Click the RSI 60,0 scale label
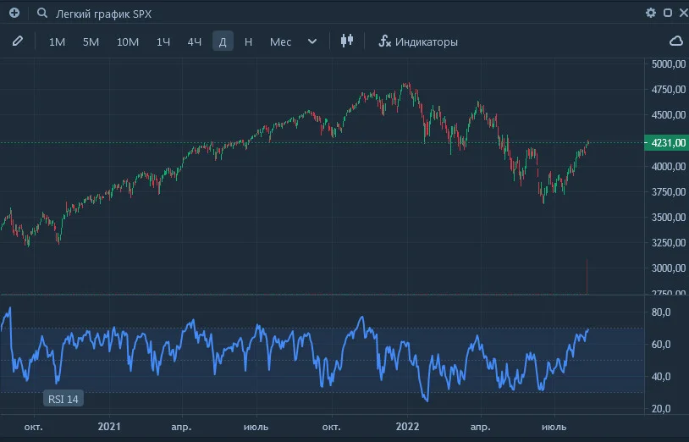Screen dimensions: 689x442 click(661, 345)
